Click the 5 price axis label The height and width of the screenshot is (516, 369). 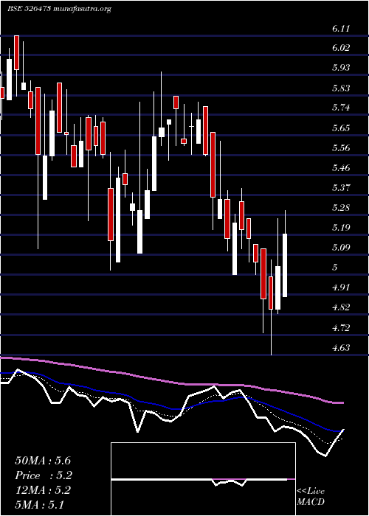(x=335, y=268)
